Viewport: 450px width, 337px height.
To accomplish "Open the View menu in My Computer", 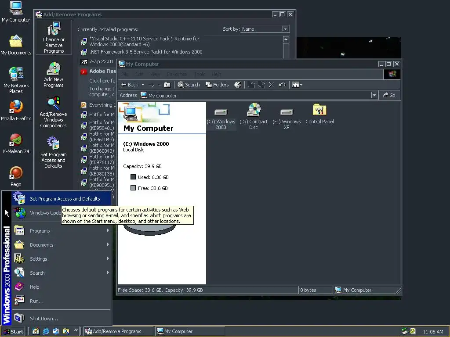I will [155, 74].
